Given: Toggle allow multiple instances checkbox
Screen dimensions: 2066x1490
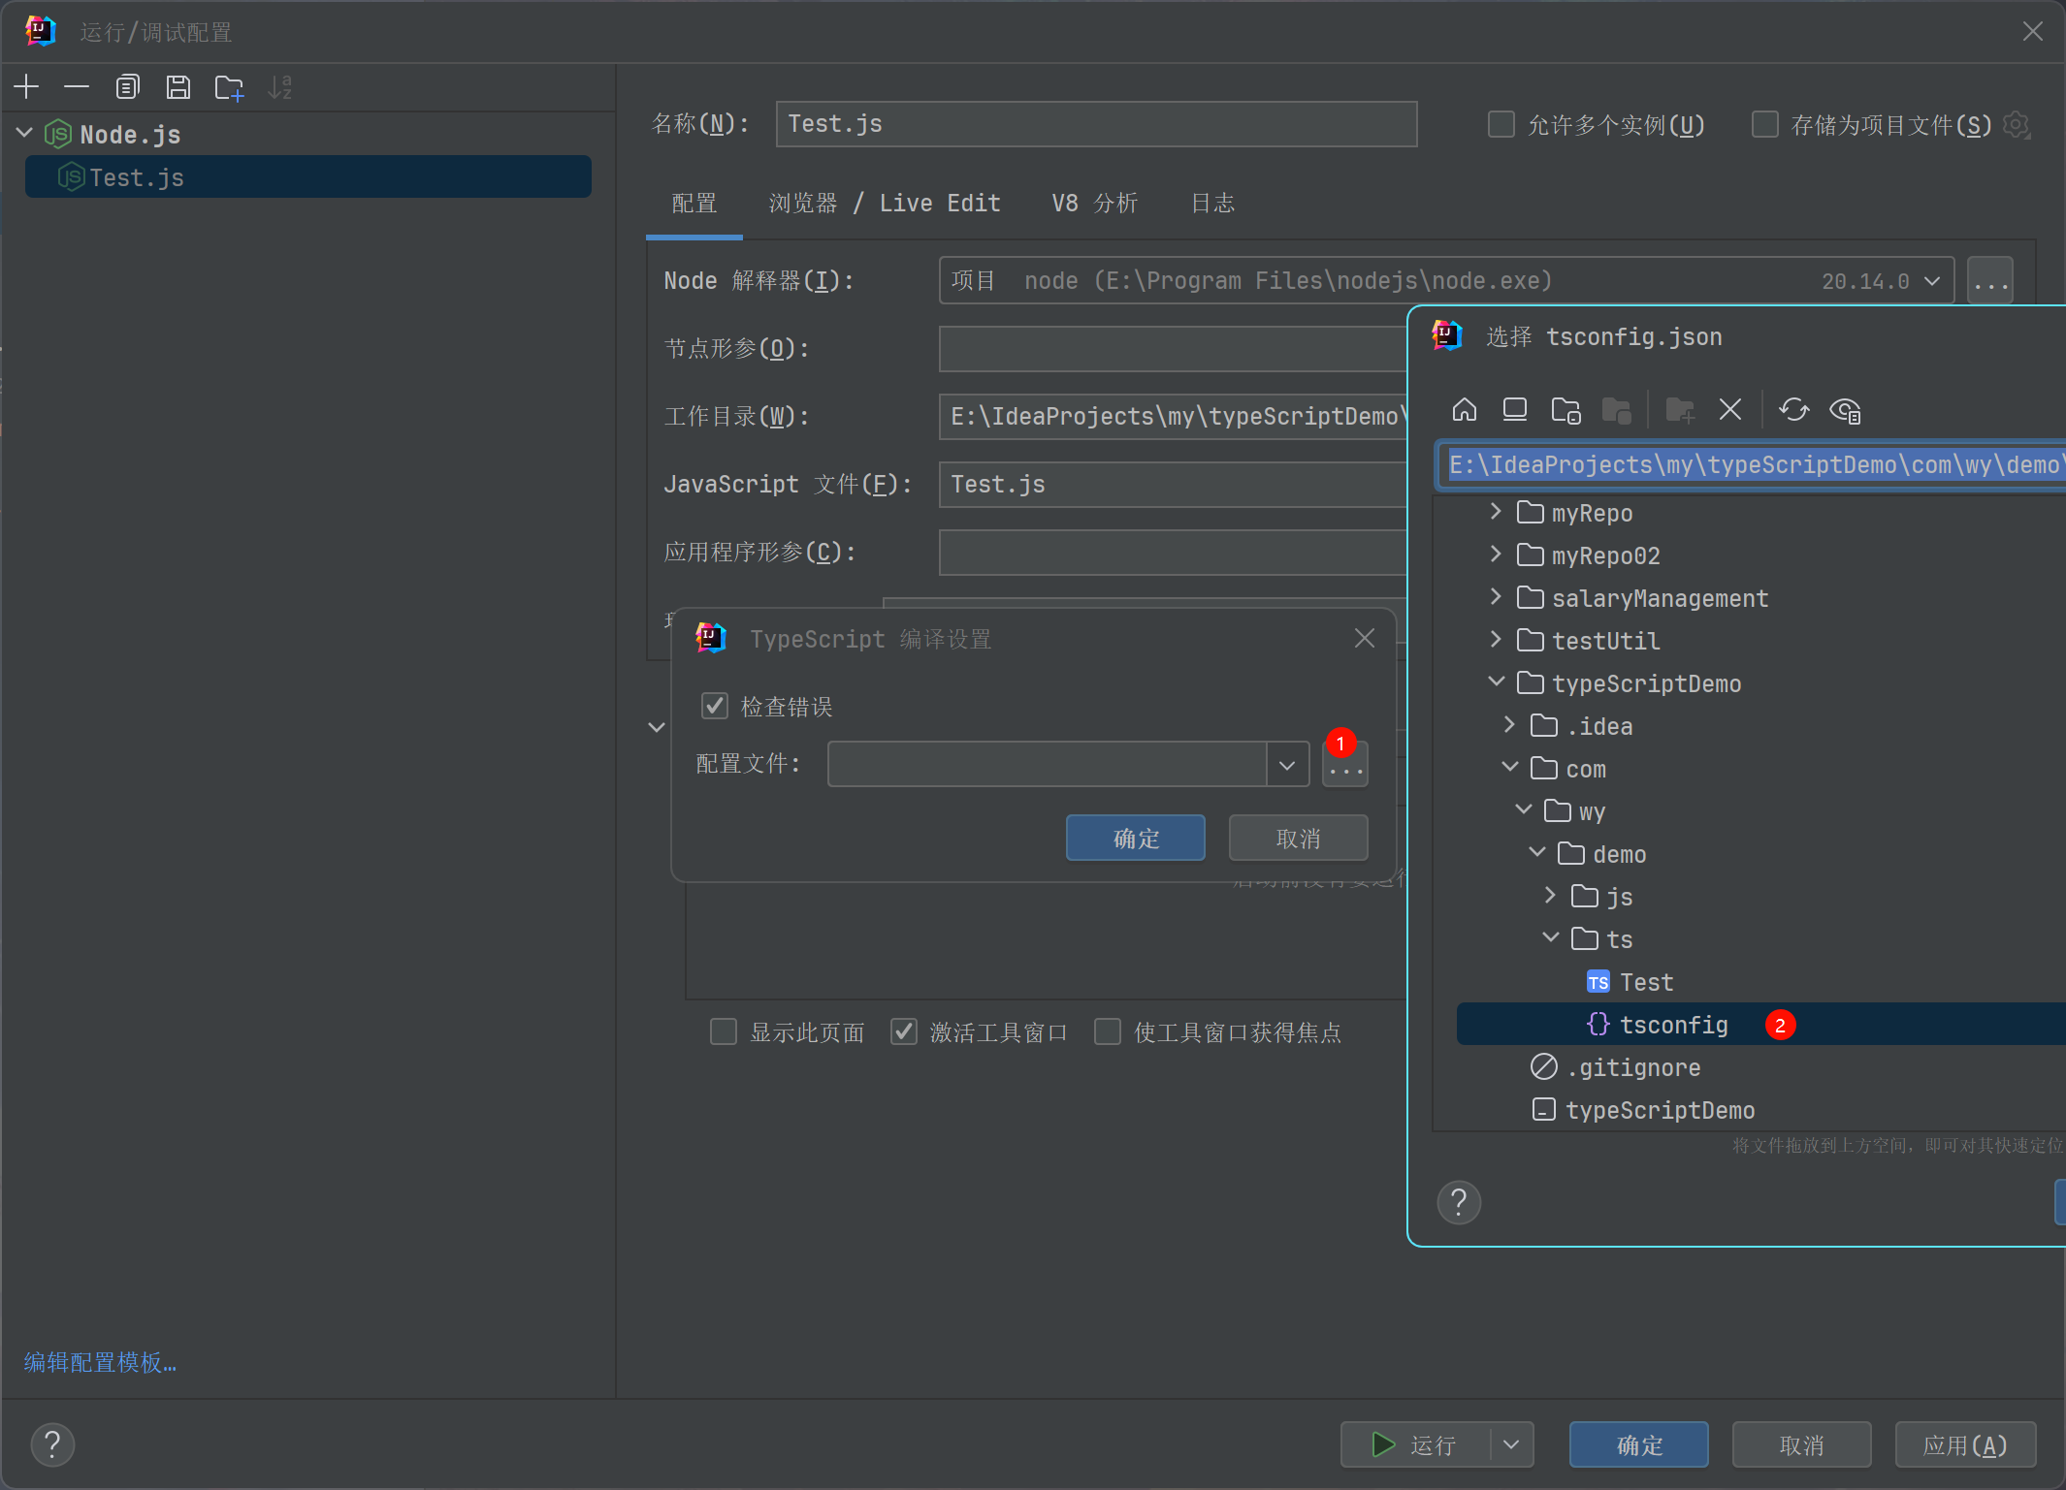Looking at the screenshot, I should [x=1501, y=125].
